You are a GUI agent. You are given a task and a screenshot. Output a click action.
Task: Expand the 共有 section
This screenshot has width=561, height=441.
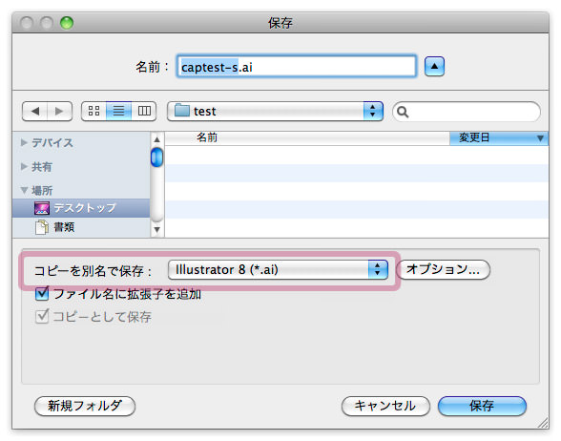tap(24, 166)
